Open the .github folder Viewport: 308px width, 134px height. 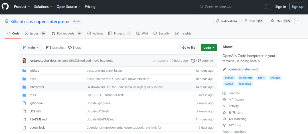pyautogui.click(x=34, y=71)
